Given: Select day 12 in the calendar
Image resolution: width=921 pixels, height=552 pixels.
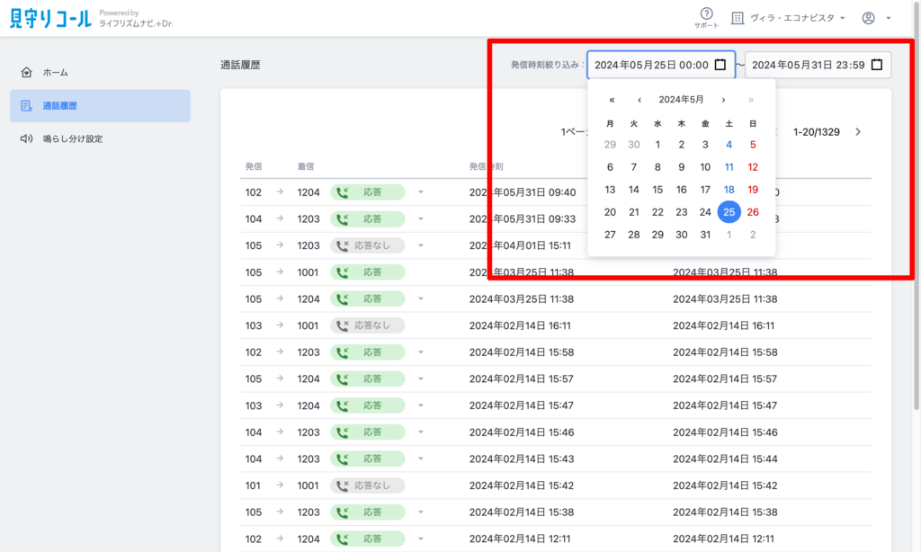Looking at the screenshot, I should pos(753,167).
